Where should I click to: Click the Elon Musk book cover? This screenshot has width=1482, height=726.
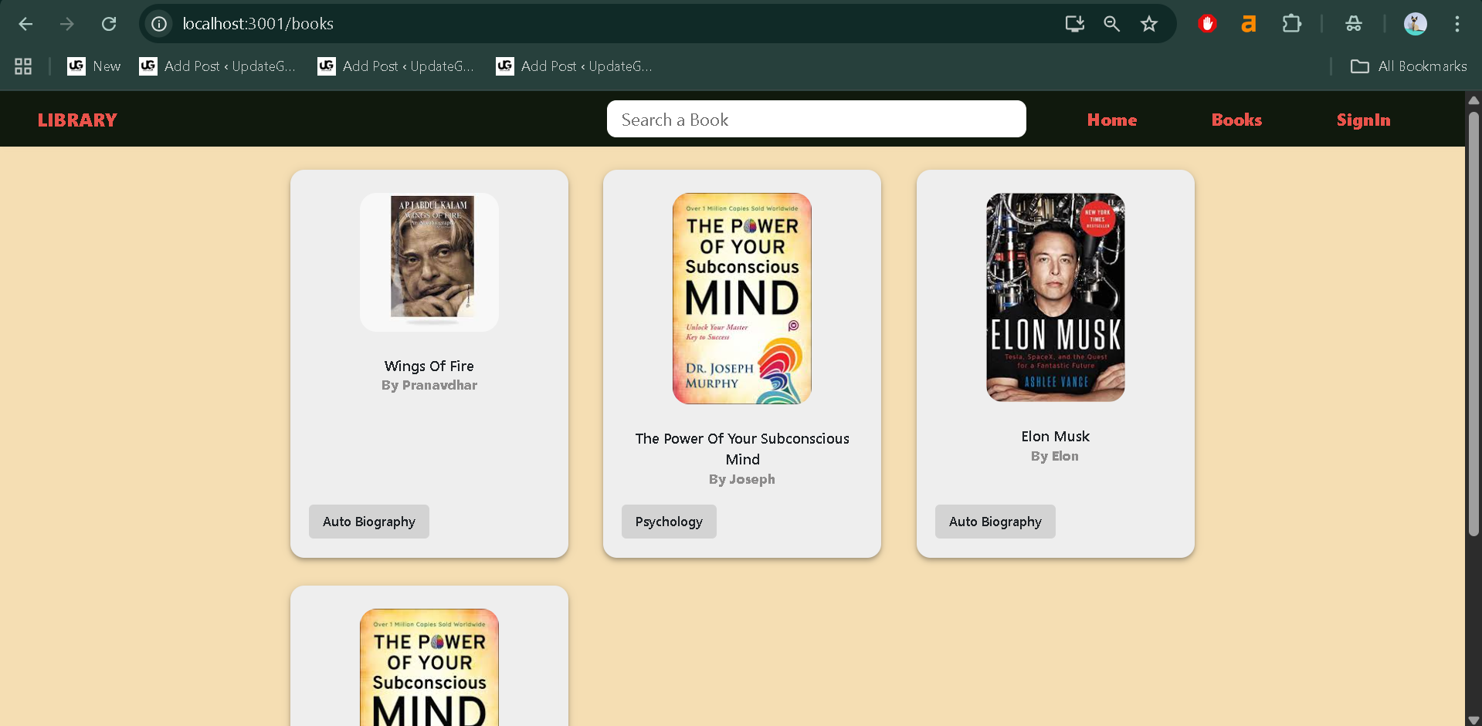1055,297
